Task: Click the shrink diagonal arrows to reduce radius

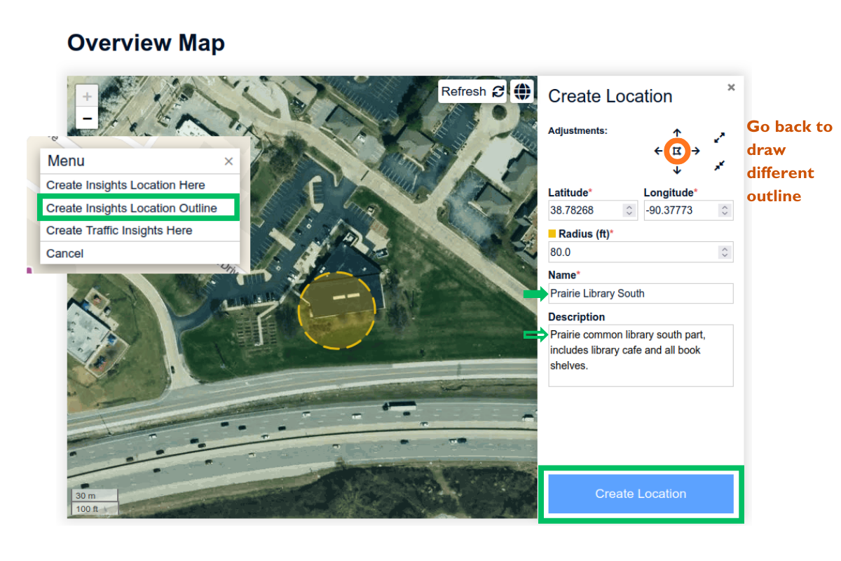Action: pyautogui.click(x=719, y=166)
